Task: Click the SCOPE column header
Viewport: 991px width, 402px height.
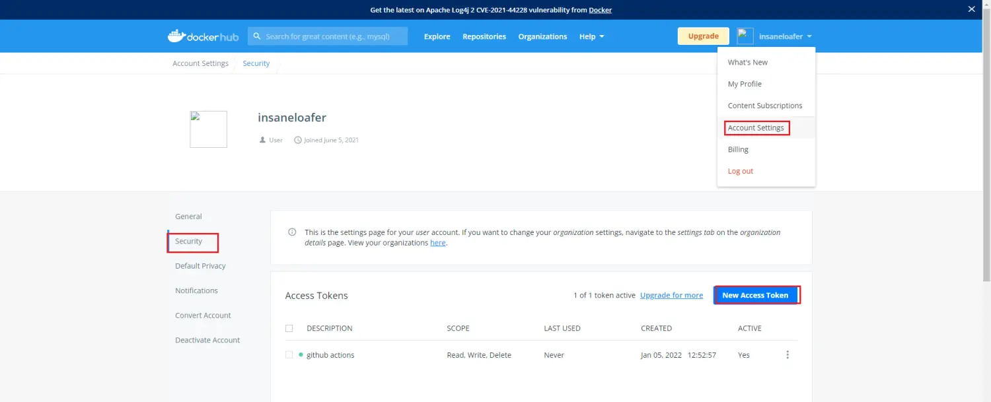Action: (458, 328)
